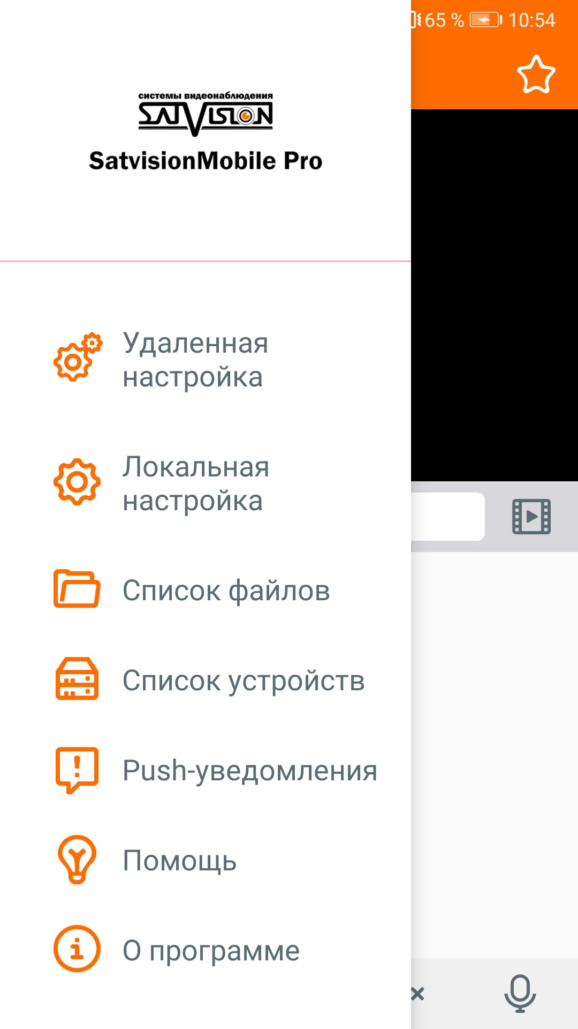The image size is (578, 1029).
Task: Tap the black video preview area
Action: (495, 295)
